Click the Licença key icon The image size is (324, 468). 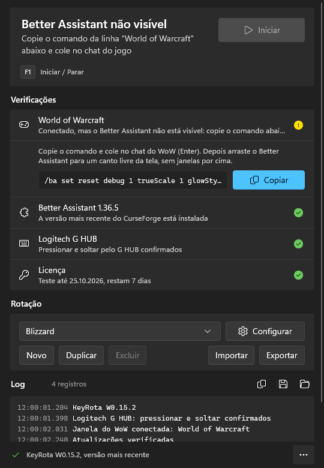tap(24, 275)
